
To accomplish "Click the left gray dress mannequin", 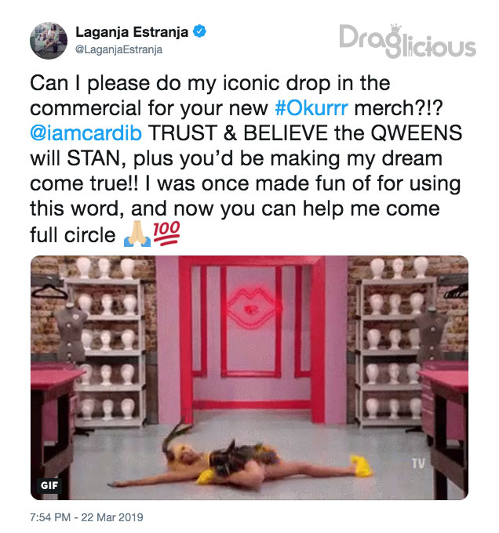I will 71,332.
